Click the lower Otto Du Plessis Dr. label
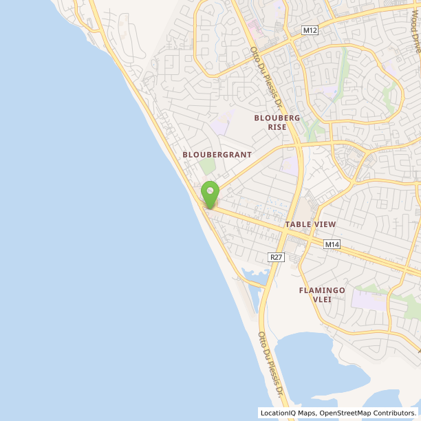 [x=271, y=365]
